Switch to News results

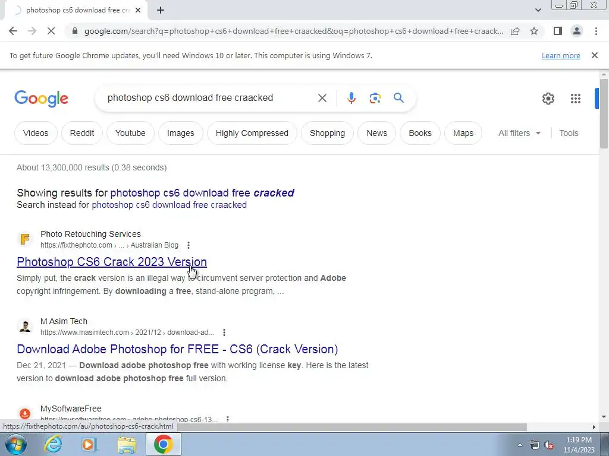pos(376,133)
